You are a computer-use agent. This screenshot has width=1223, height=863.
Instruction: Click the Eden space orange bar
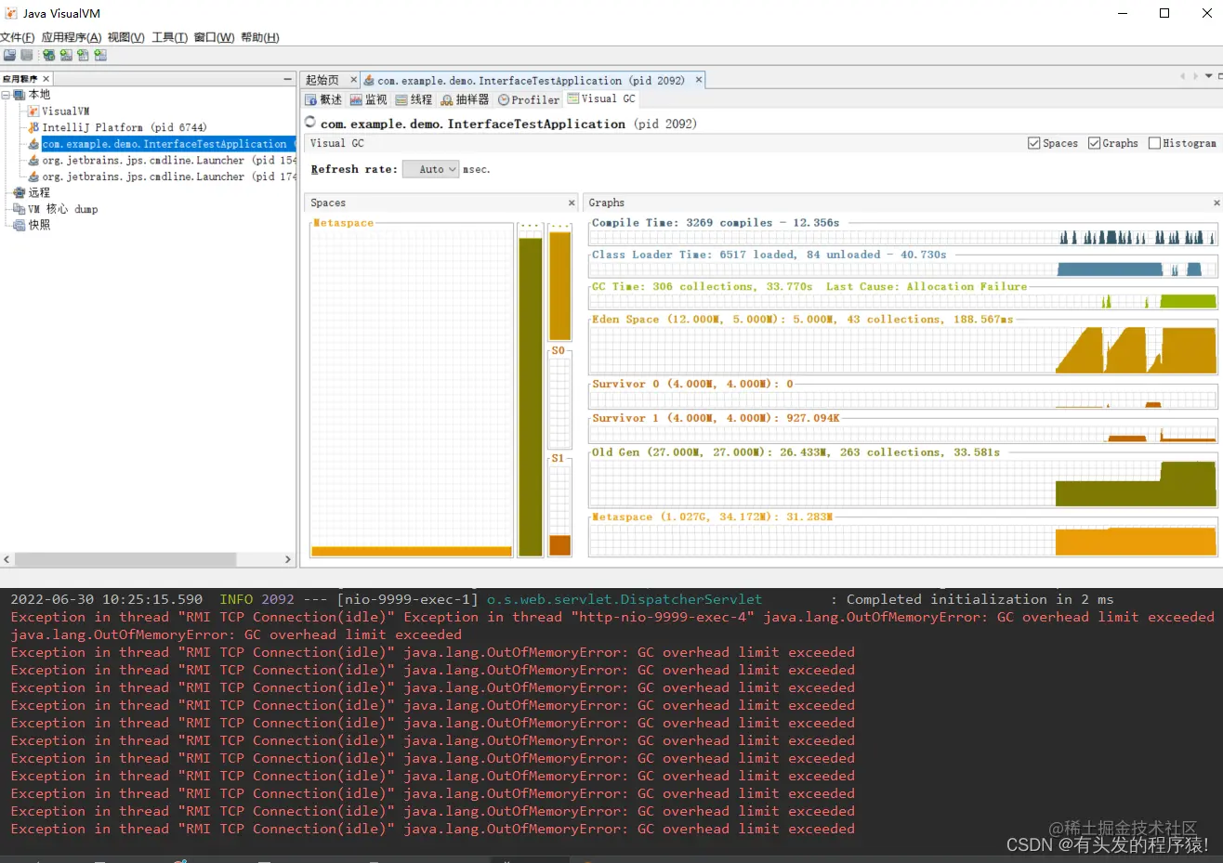(x=559, y=286)
